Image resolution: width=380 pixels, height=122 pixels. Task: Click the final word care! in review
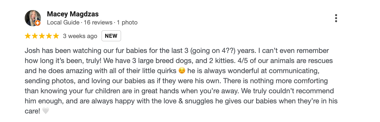pyautogui.click(x=33, y=111)
